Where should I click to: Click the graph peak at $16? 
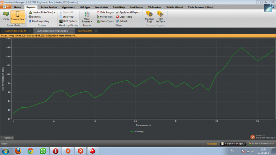click(241, 48)
